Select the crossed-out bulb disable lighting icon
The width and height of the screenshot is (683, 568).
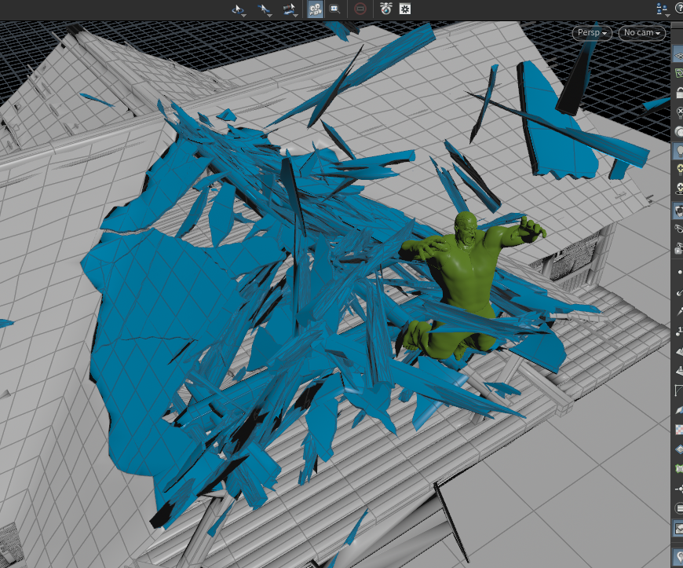679,112
